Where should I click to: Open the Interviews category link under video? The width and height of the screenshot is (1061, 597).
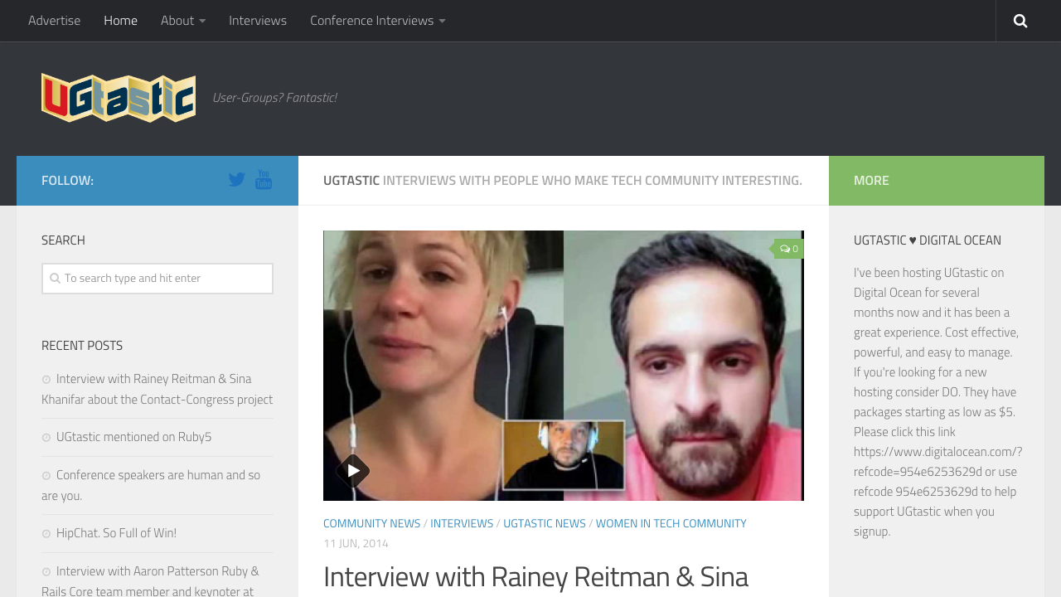[462, 524]
